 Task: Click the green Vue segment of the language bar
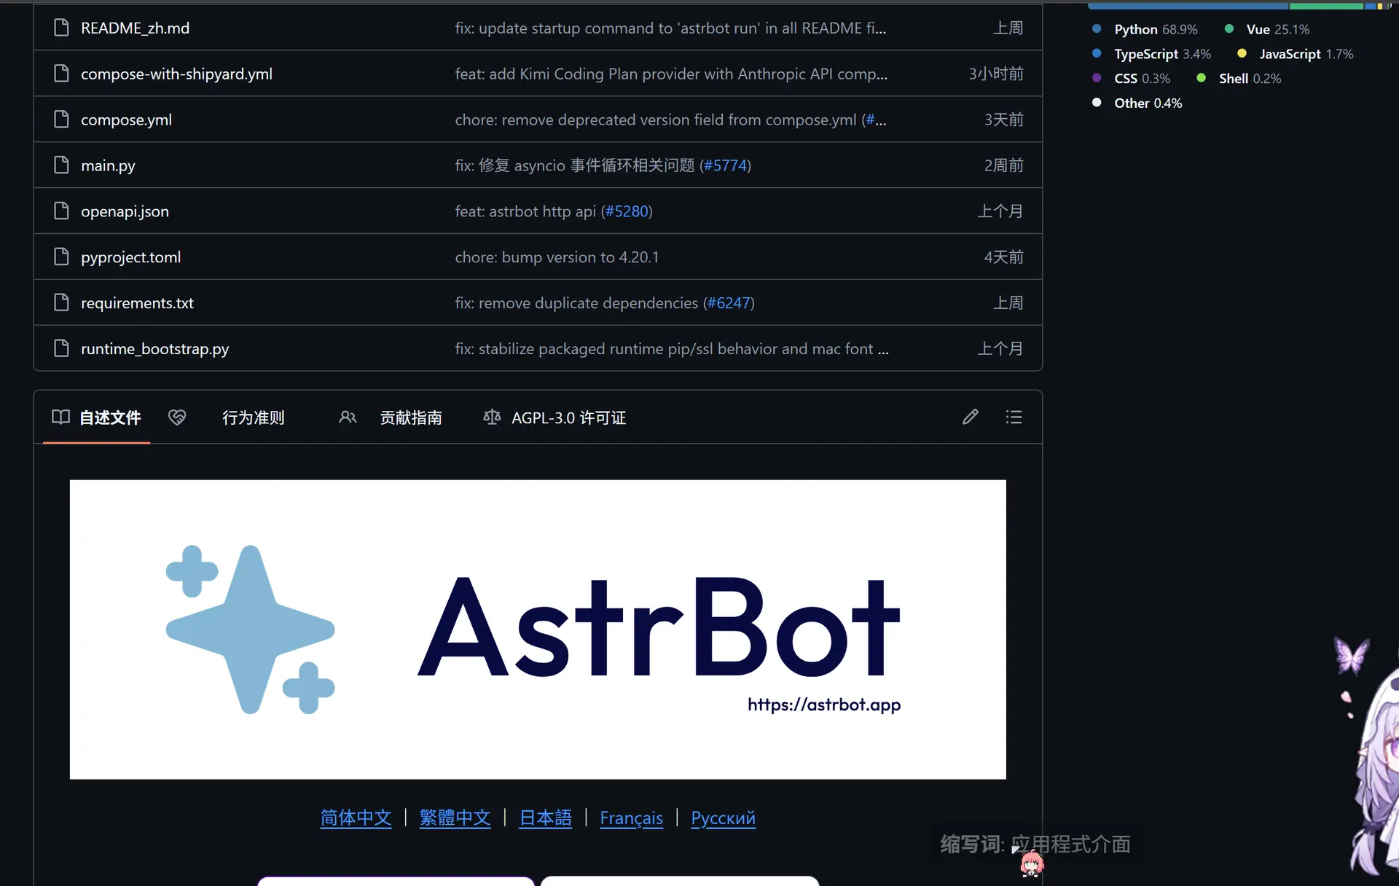pos(1326,6)
